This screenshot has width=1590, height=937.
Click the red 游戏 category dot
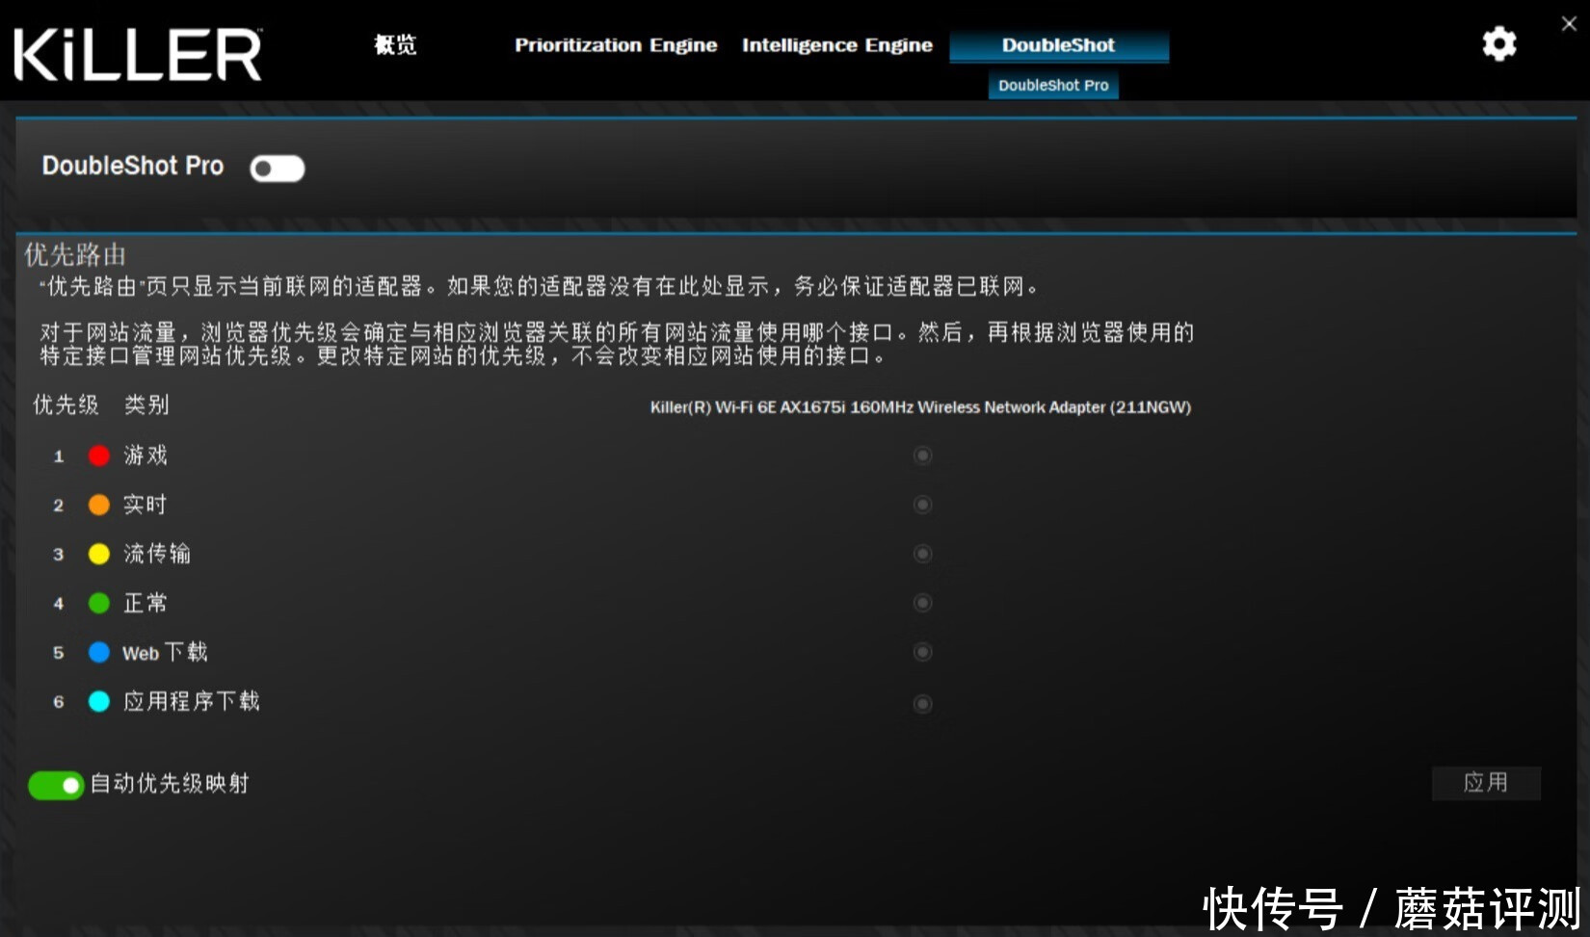pos(99,455)
